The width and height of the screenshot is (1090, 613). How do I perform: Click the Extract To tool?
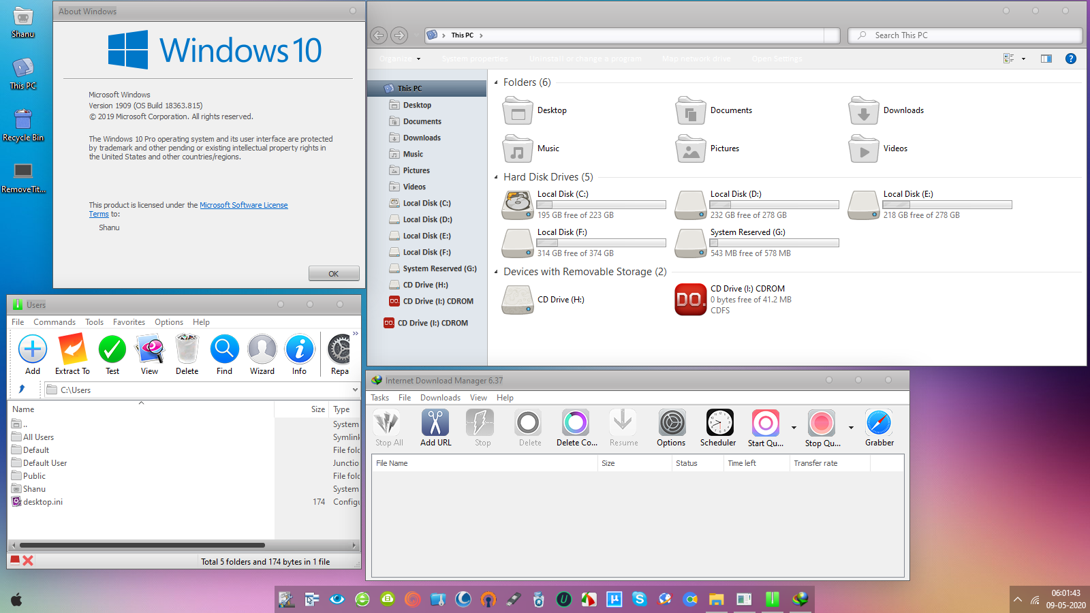pyautogui.click(x=72, y=349)
